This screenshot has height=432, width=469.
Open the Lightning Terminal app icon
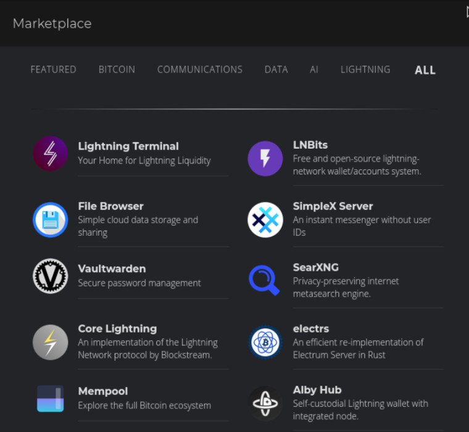pyautogui.click(x=50, y=154)
